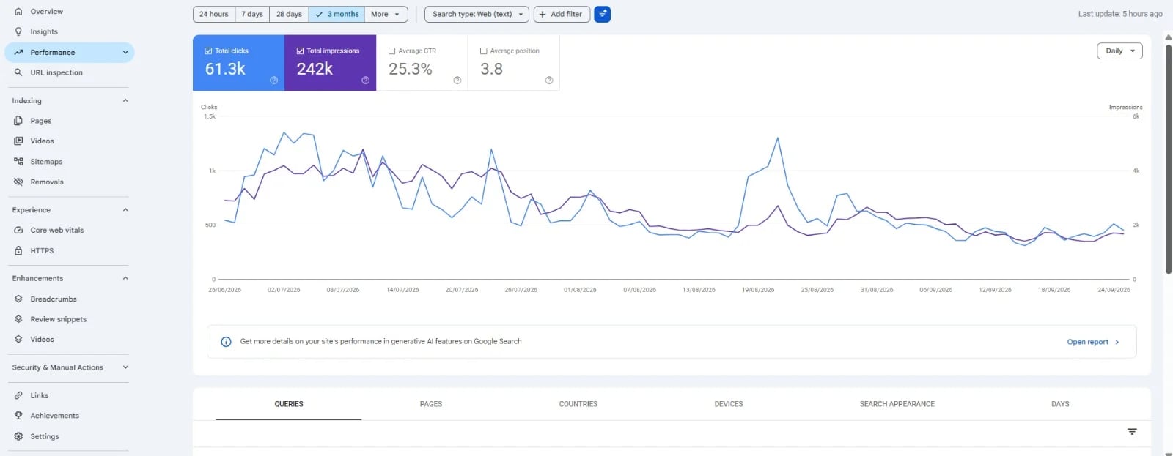
Task: Click the help icon on Average CTR card
Action: 457,81
